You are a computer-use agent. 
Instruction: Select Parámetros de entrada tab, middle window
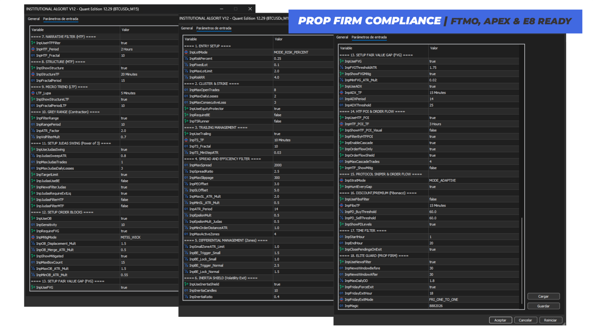pyautogui.click(x=214, y=28)
